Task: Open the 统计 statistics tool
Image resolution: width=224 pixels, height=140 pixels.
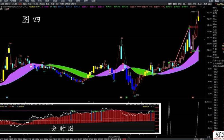Action: coord(185,4)
